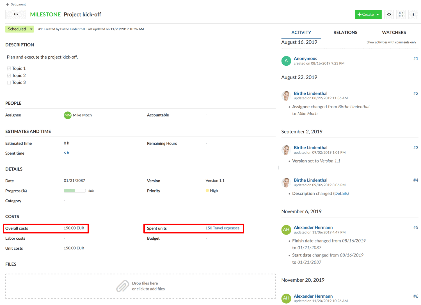Click the file drop zone to add files
This screenshot has width=421, height=305.
pyautogui.click(x=140, y=286)
